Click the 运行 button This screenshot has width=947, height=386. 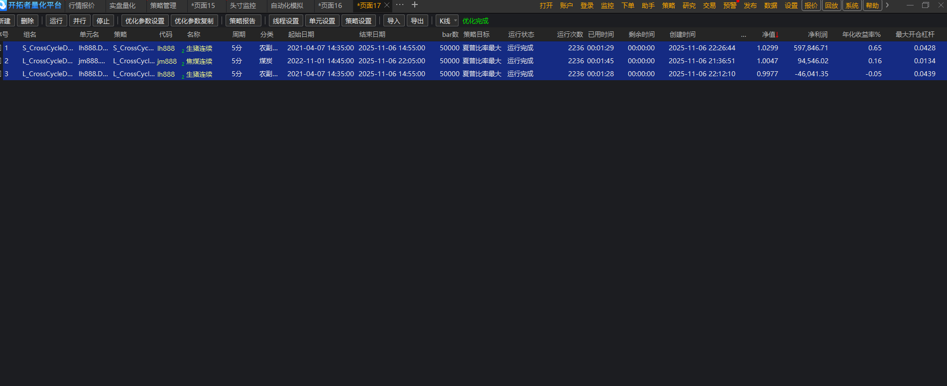click(56, 21)
